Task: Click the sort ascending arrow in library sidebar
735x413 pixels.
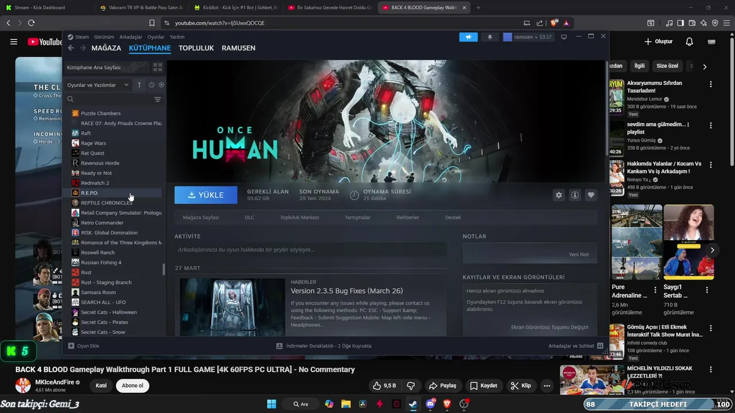Action: coord(139,85)
